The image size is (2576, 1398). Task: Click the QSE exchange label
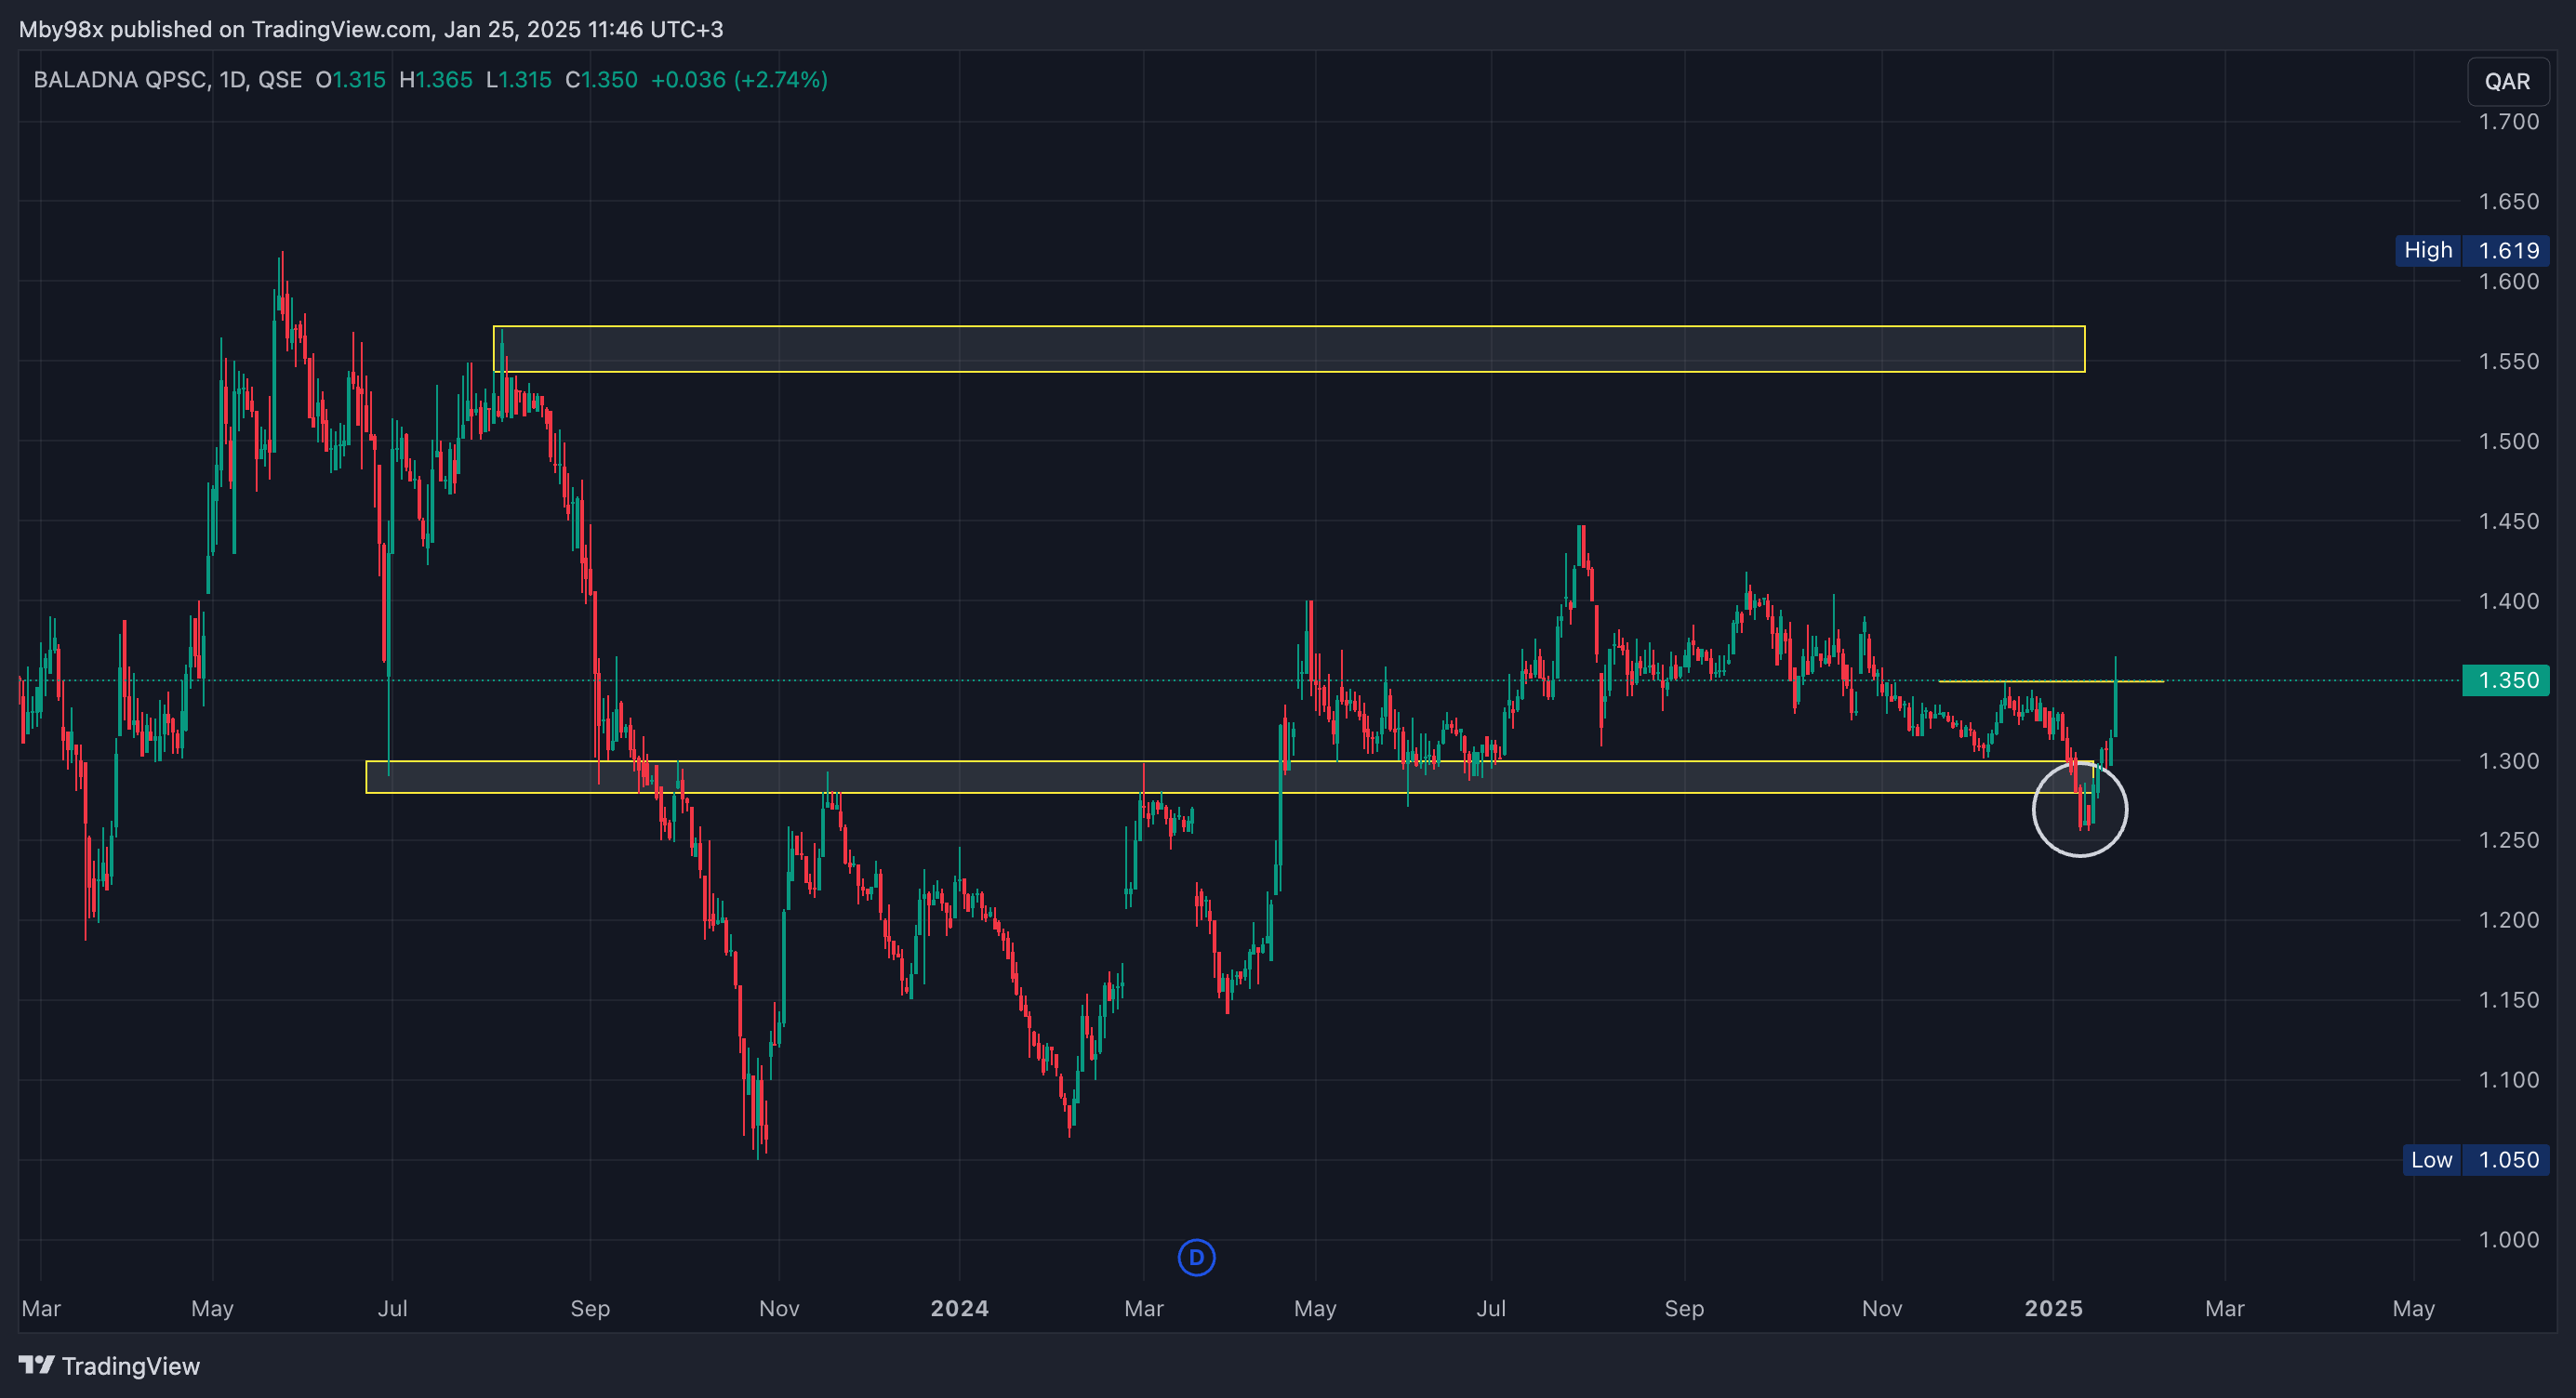[280, 80]
